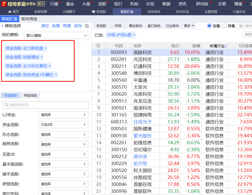Click 自选股 filter button
This screenshot has width=252, height=195.
101,26
